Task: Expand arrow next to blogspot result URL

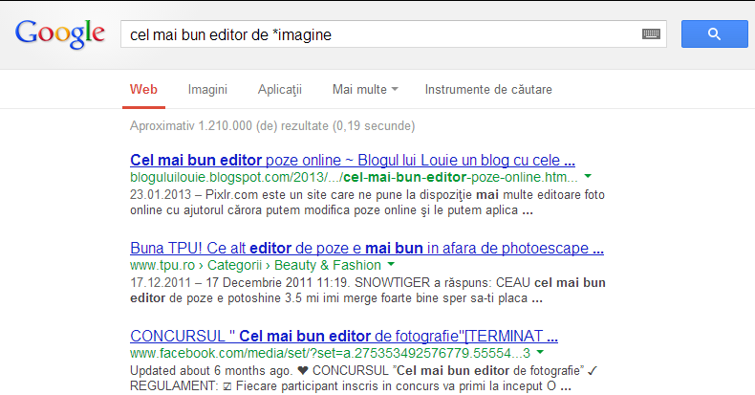Action: point(588,177)
